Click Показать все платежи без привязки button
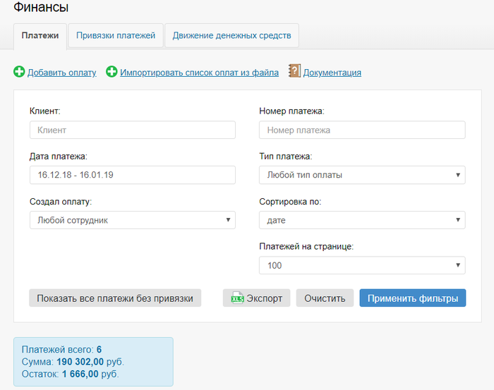The height and width of the screenshot is (390, 494). click(115, 298)
